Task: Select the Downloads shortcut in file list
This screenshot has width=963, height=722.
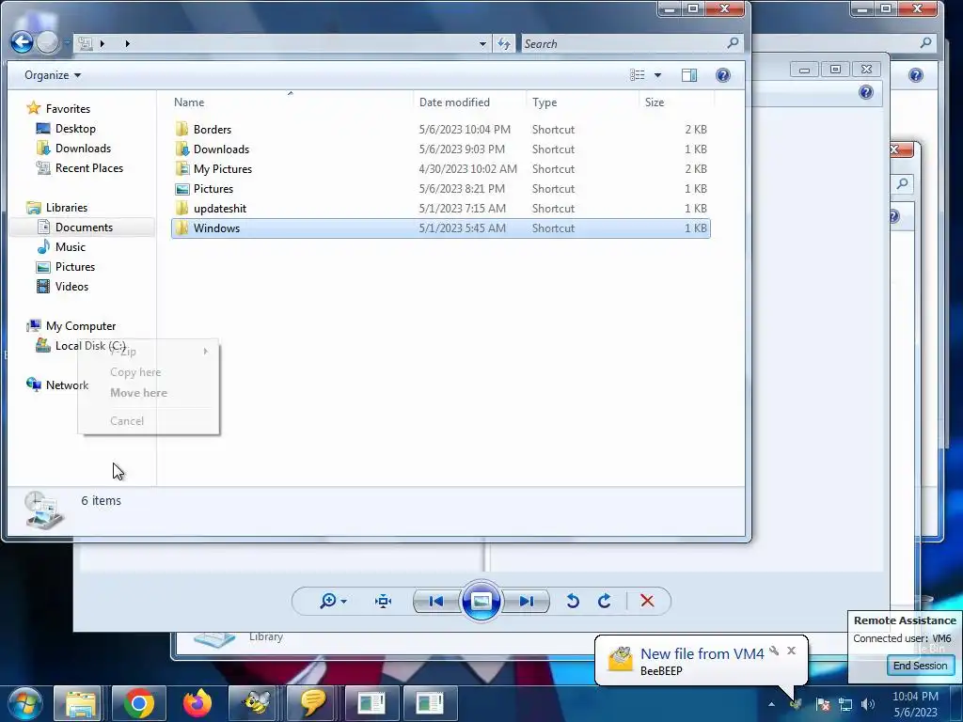Action: tap(440, 149)
